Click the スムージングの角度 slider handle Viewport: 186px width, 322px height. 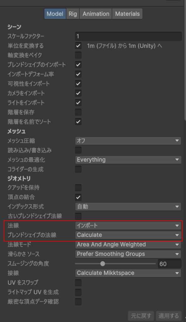coord(103,264)
